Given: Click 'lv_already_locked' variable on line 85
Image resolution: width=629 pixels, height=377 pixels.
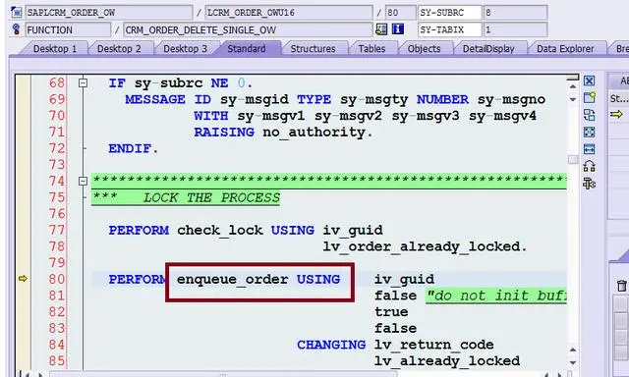Looking at the screenshot, I should pos(447,361).
